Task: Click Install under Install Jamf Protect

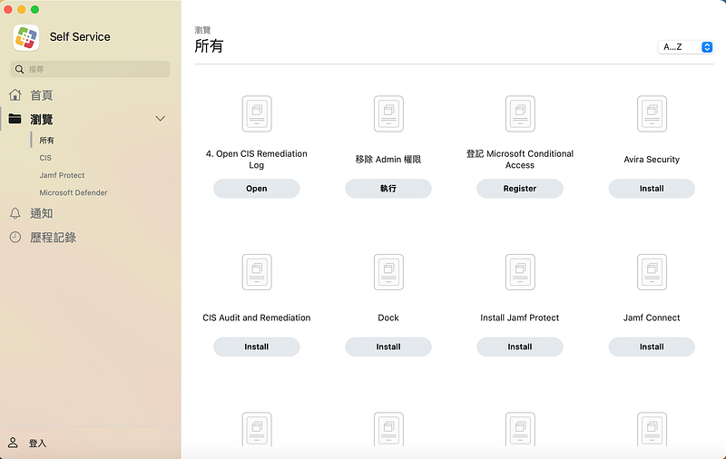Action: coord(520,347)
